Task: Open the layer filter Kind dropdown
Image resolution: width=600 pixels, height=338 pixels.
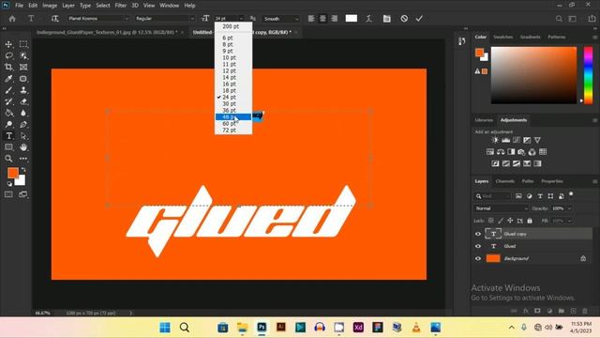Action: coord(493,196)
